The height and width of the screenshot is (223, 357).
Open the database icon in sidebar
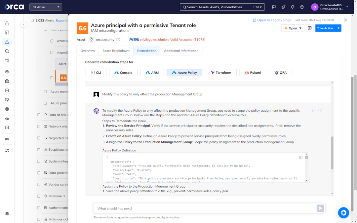coord(7,109)
